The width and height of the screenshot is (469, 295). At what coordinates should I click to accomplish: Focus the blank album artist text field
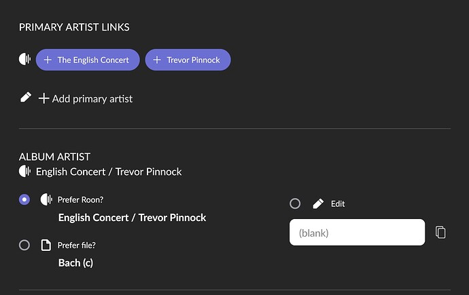[x=357, y=233]
